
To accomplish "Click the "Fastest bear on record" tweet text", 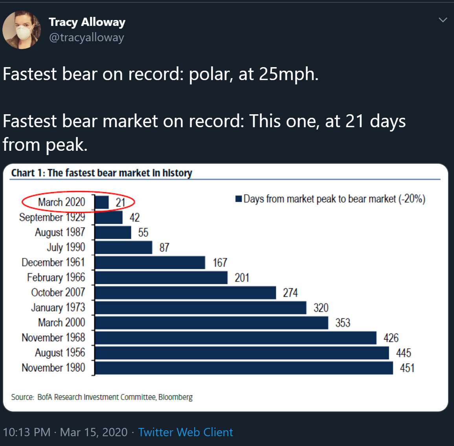I will pyautogui.click(x=160, y=74).
